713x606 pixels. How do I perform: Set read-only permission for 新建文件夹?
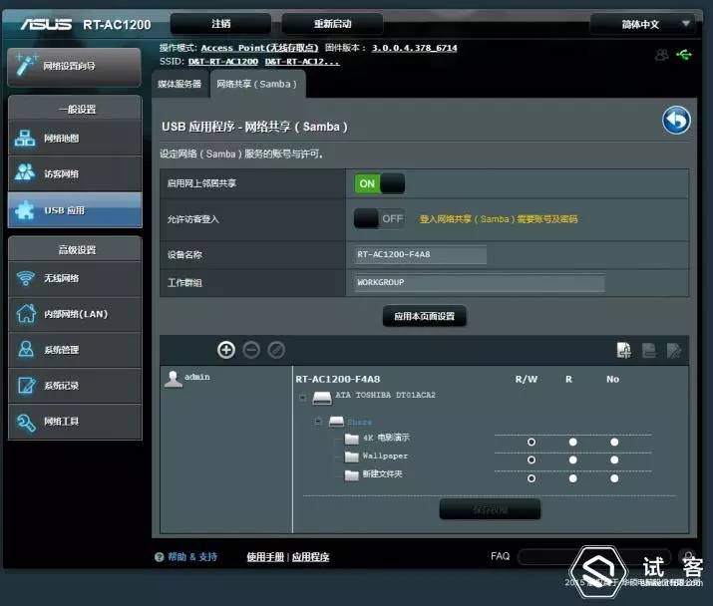coord(573,478)
